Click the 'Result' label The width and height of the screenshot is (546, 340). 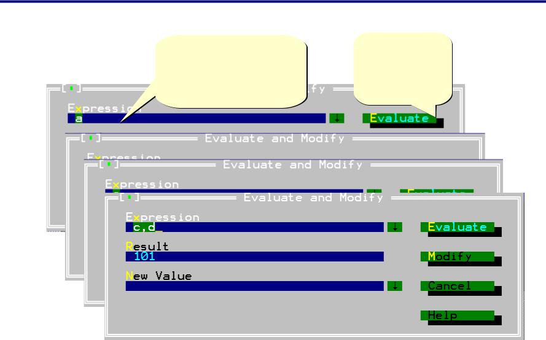point(147,246)
